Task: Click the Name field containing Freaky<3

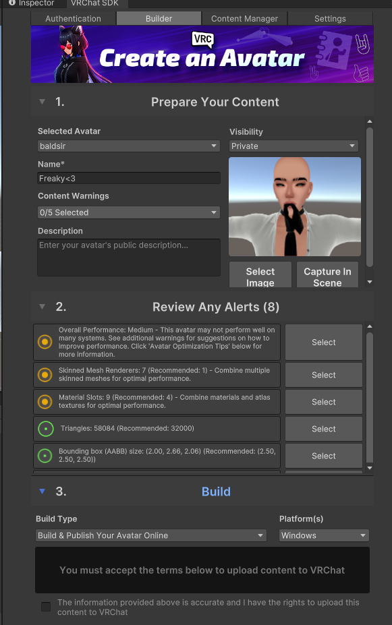Action: pos(128,178)
